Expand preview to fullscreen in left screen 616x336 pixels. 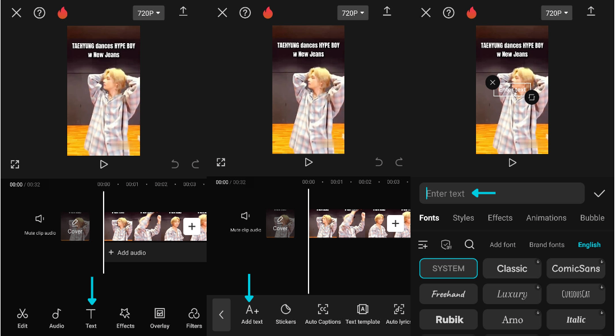[15, 164]
